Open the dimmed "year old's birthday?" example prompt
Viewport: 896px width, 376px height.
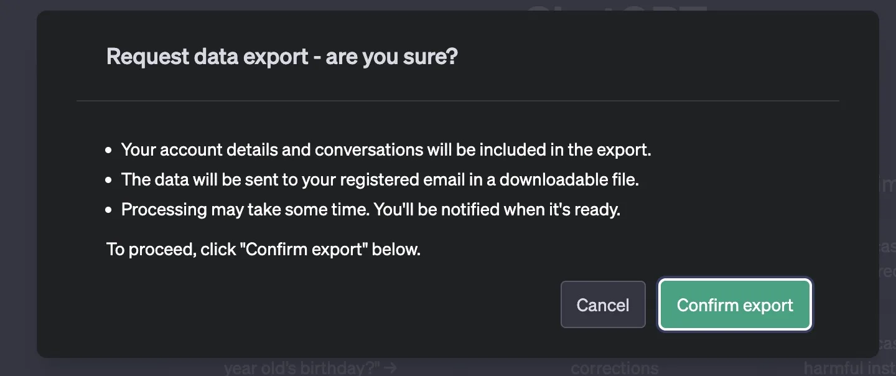[302, 367]
